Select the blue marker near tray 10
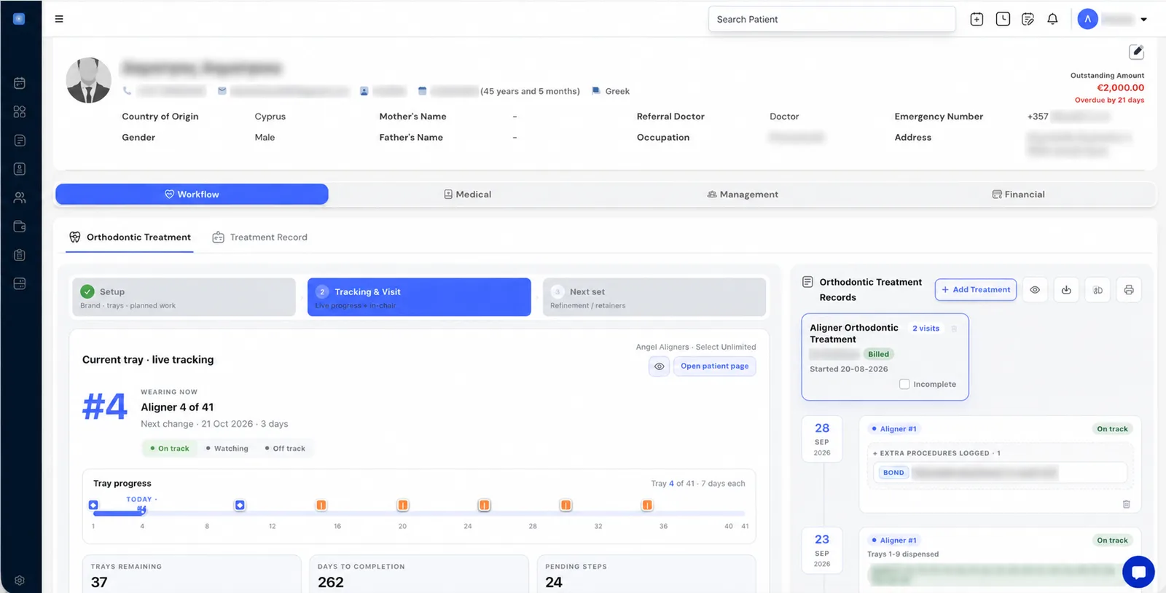Image resolution: width=1166 pixels, height=593 pixels. (x=240, y=506)
